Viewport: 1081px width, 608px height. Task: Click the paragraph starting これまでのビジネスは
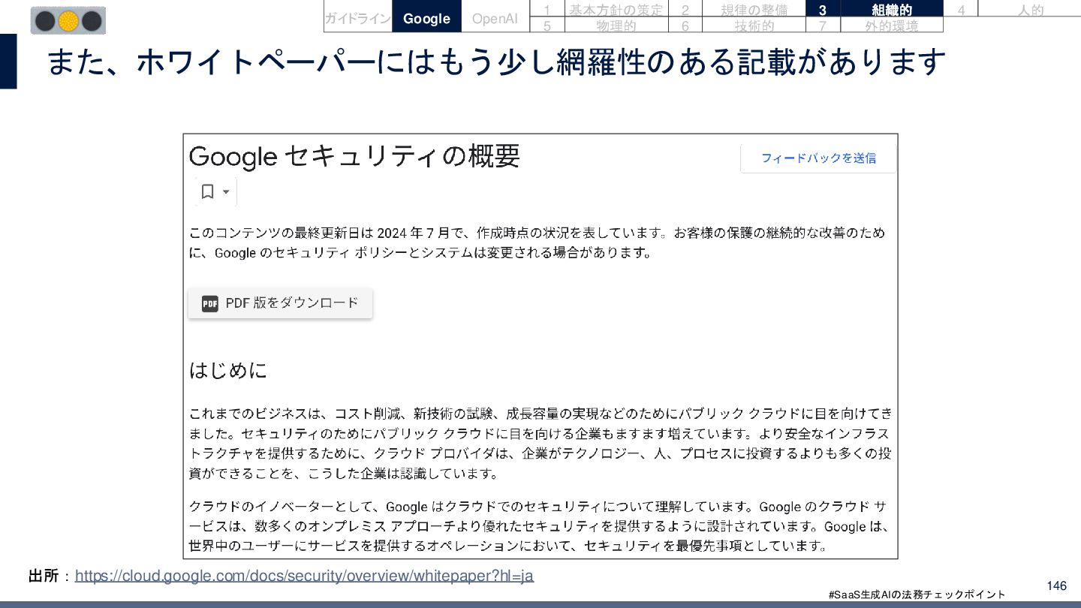(x=540, y=444)
